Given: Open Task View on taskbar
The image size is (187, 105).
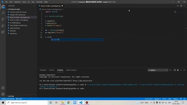Looking at the screenshot, I should click(56, 102).
